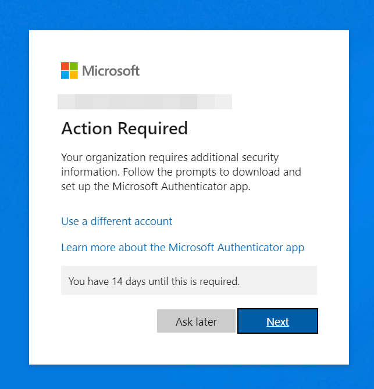Click the blue background right of the dialog
This screenshot has width=374, height=389.
coord(361,198)
